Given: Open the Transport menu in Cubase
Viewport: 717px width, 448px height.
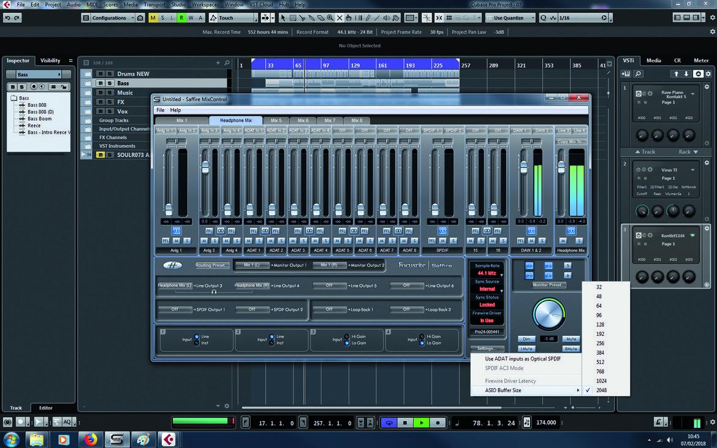Looking at the screenshot, I should pos(154,4).
